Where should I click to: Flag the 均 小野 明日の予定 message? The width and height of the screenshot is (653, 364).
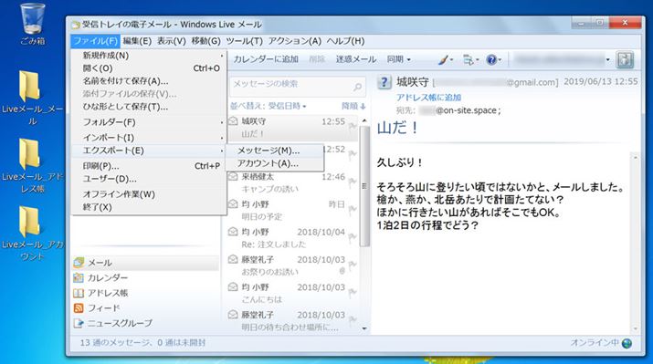pos(353,210)
